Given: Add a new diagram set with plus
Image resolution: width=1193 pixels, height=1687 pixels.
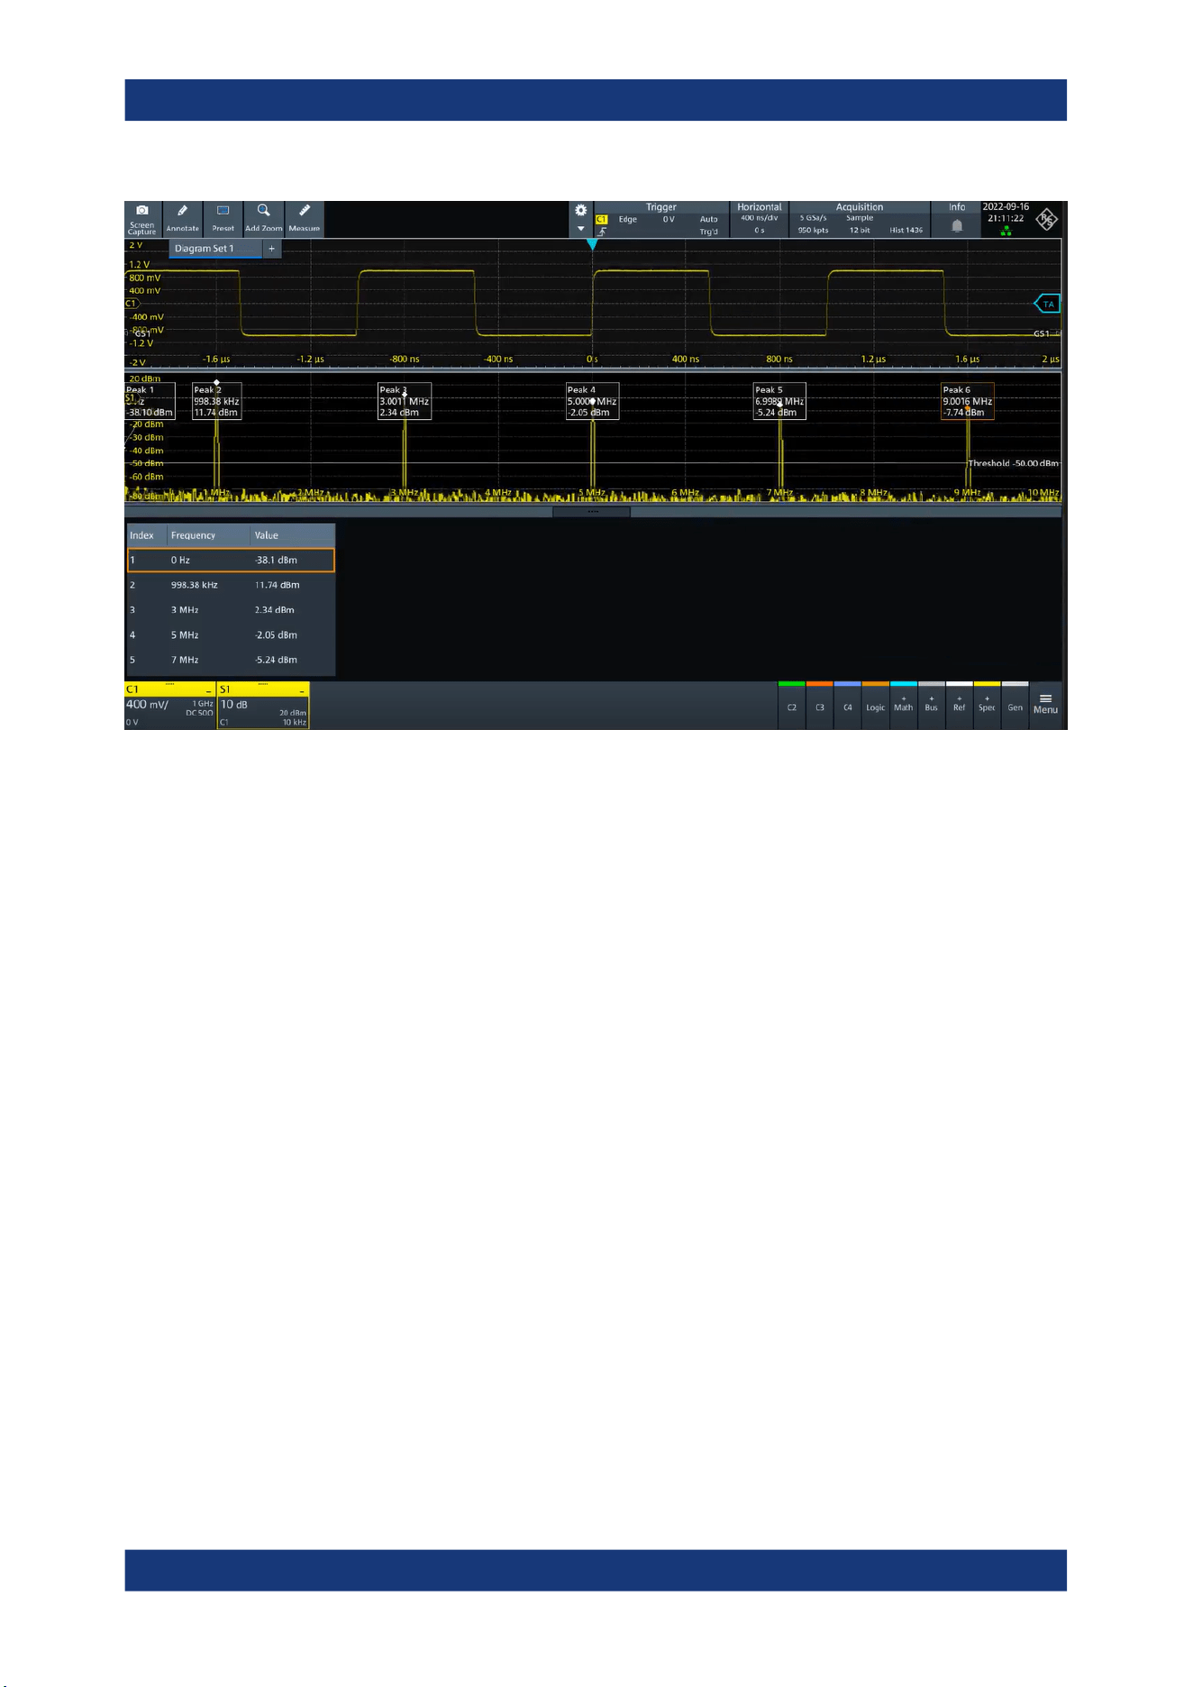Looking at the screenshot, I should 271,249.
